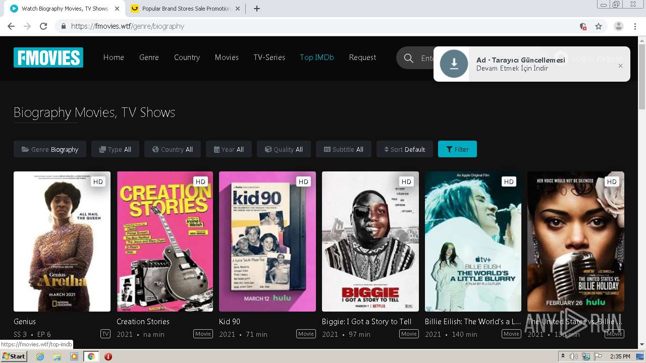This screenshot has height=363, width=646.
Task: Click the red Opera taskbar icon
Action: [108, 356]
